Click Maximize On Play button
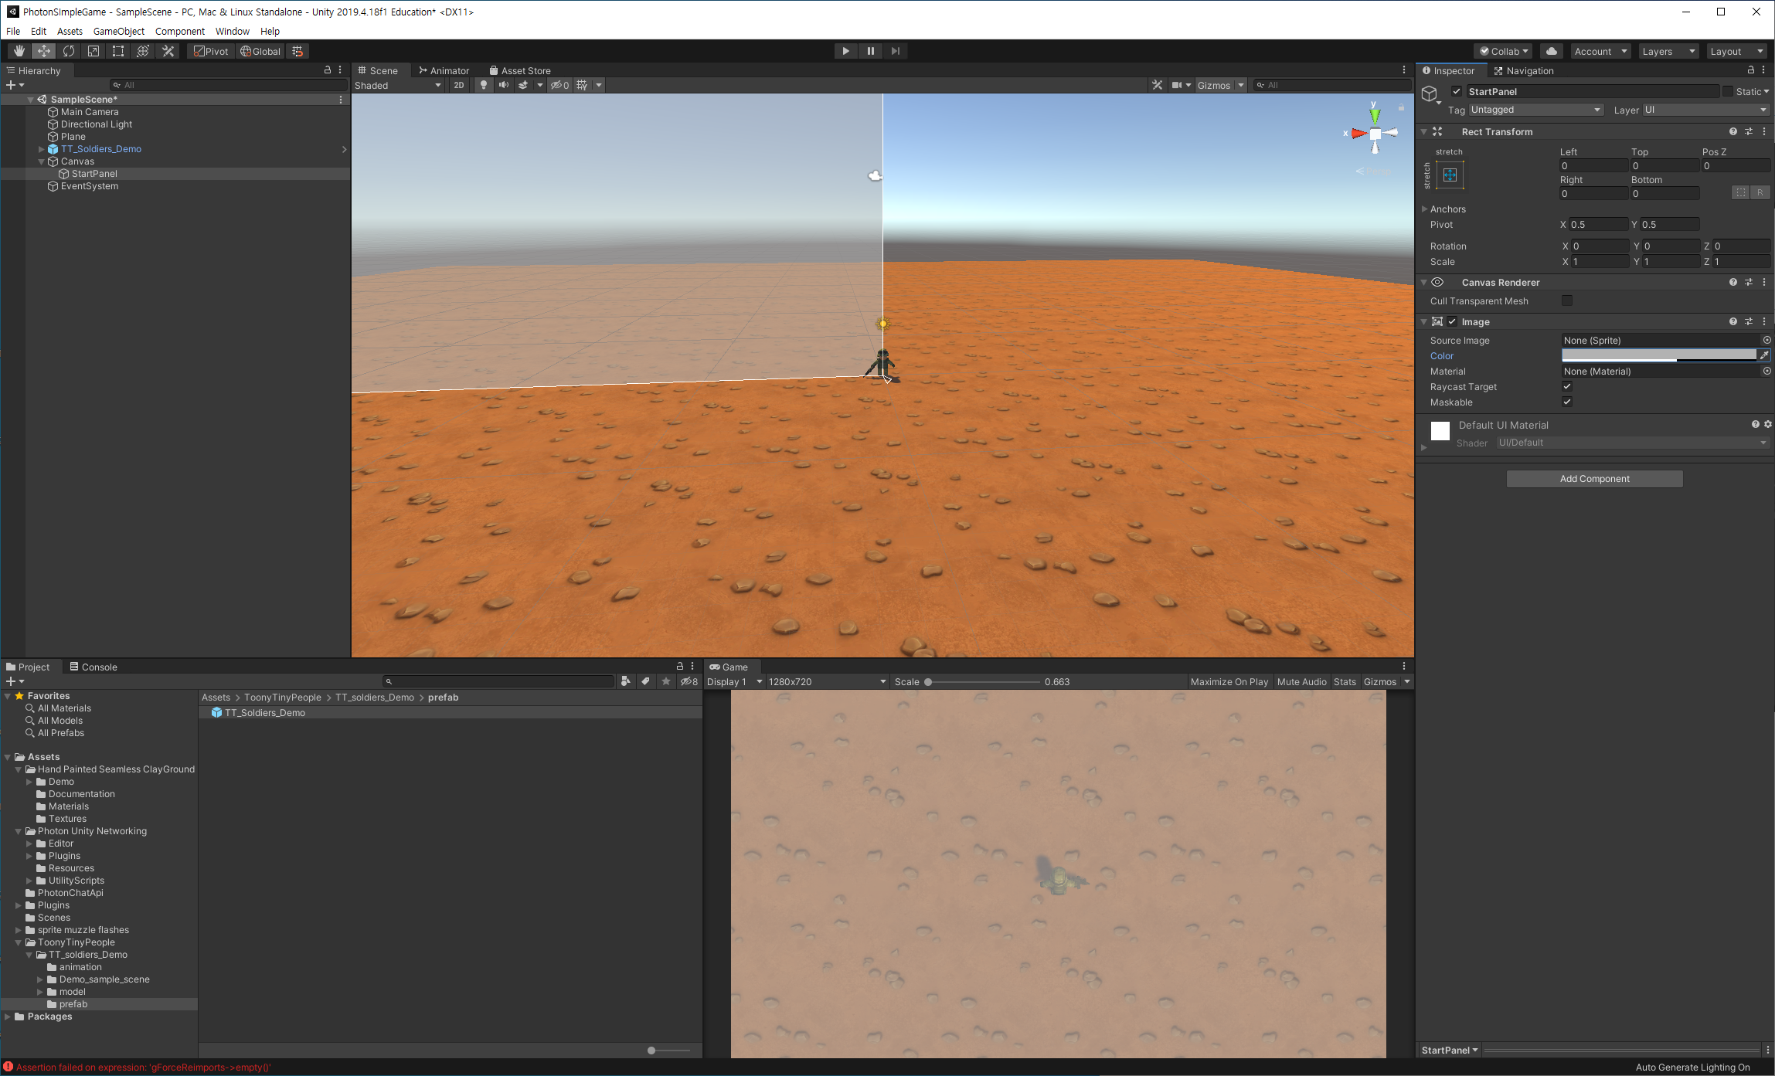 click(1229, 681)
